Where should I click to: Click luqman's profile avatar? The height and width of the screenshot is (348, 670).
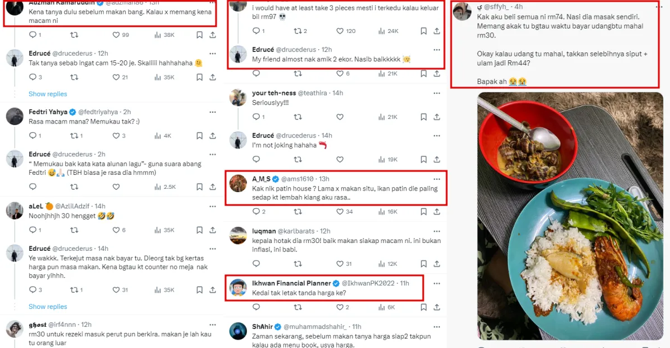point(238,236)
